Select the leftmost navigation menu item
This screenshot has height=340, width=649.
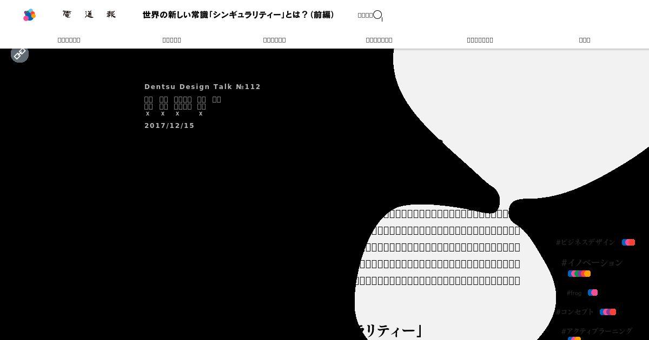(69, 40)
